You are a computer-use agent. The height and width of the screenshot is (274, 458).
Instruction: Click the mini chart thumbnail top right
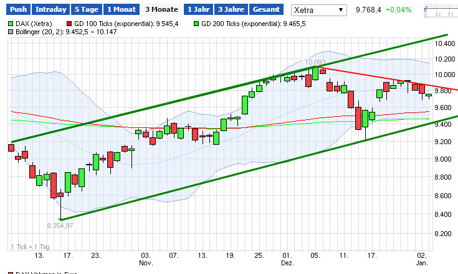coord(439,11)
